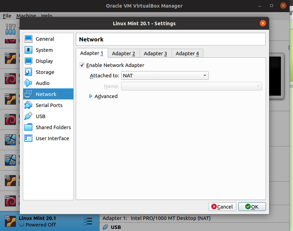
Task: Open the Attached to NAT dropdown
Action: pos(165,76)
